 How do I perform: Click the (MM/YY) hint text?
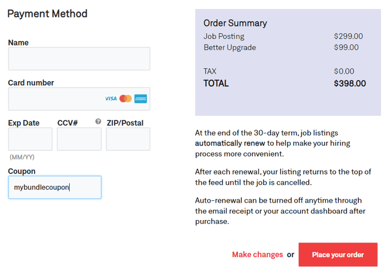tap(22, 157)
